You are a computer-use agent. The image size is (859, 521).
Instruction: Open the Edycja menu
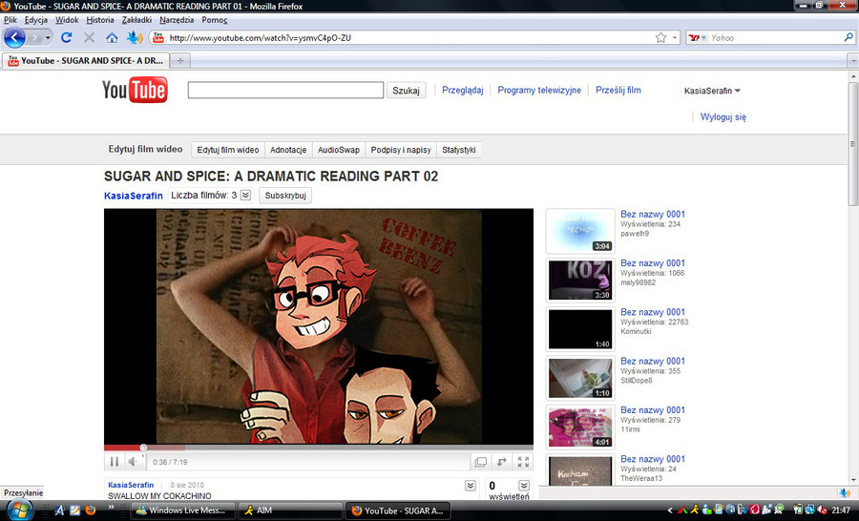pyautogui.click(x=36, y=20)
